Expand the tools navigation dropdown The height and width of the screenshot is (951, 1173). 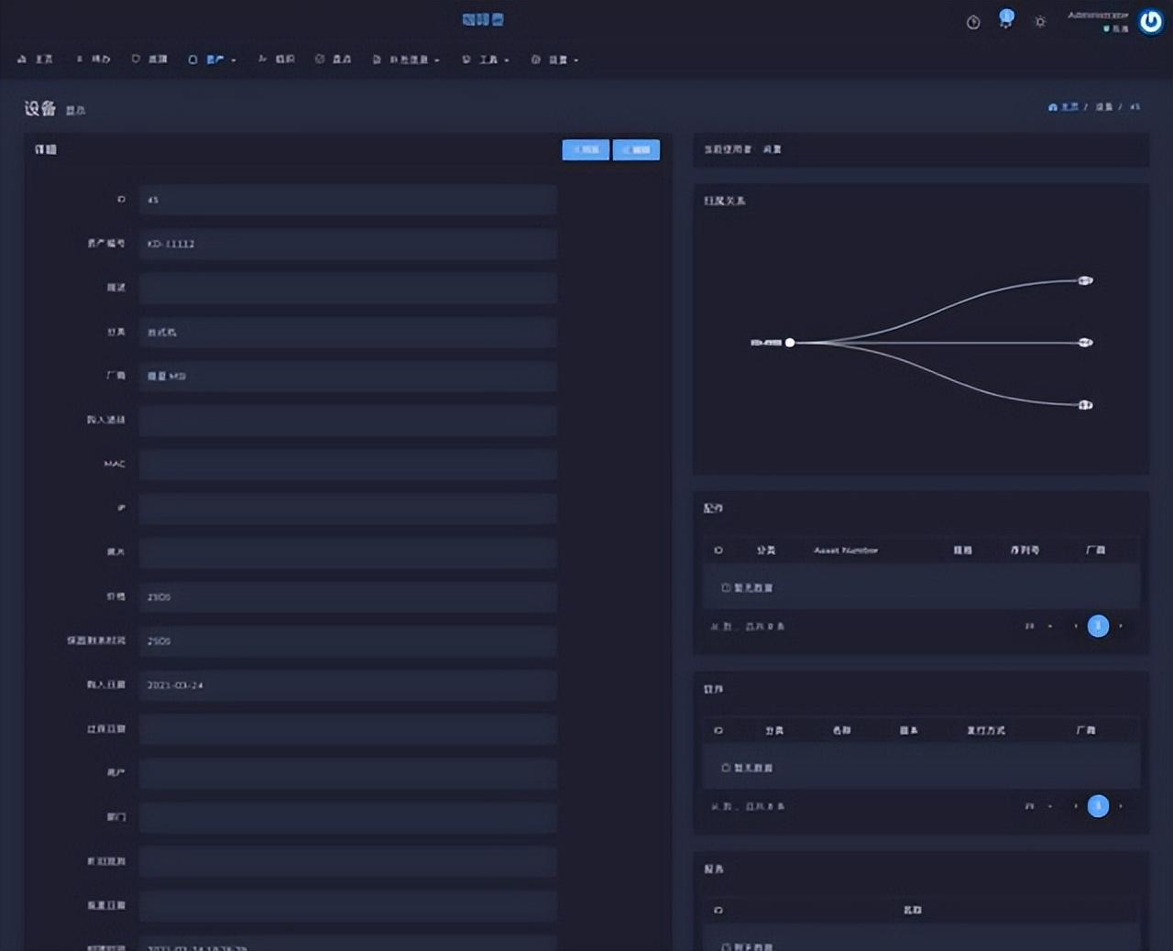pos(485,60)
